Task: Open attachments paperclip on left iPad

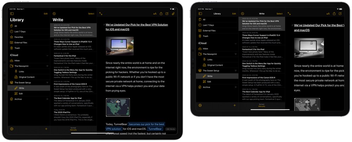Action: click(x=173, y=14)
